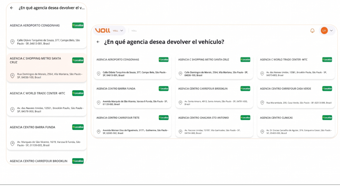The height and width of the screenshot is (186, 340).
Task: Select Agencia Centro Carrefour Tiete card
Action: click(x=133, y=125)
